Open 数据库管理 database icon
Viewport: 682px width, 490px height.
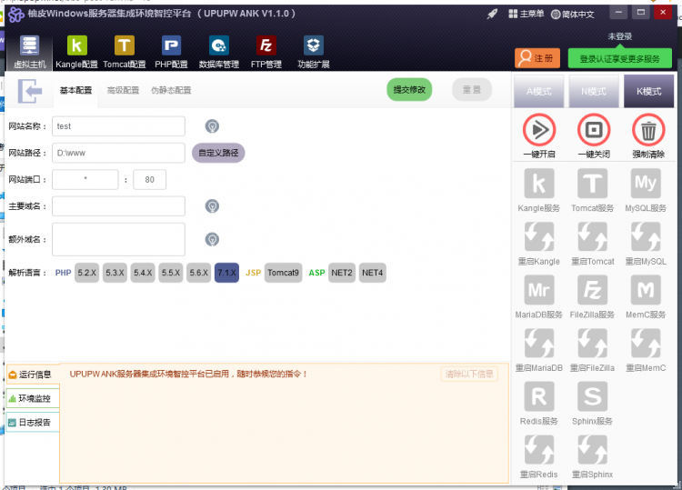218,47
